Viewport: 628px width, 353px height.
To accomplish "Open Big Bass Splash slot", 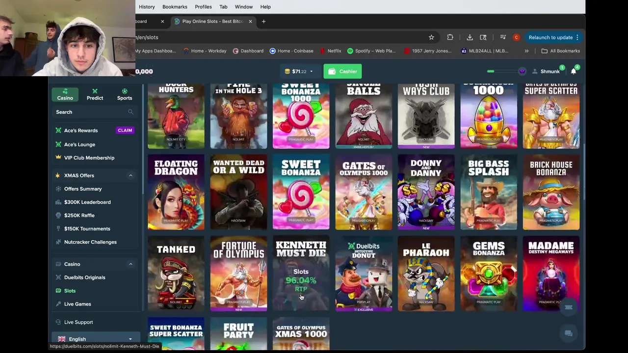I will coord(489,192).
